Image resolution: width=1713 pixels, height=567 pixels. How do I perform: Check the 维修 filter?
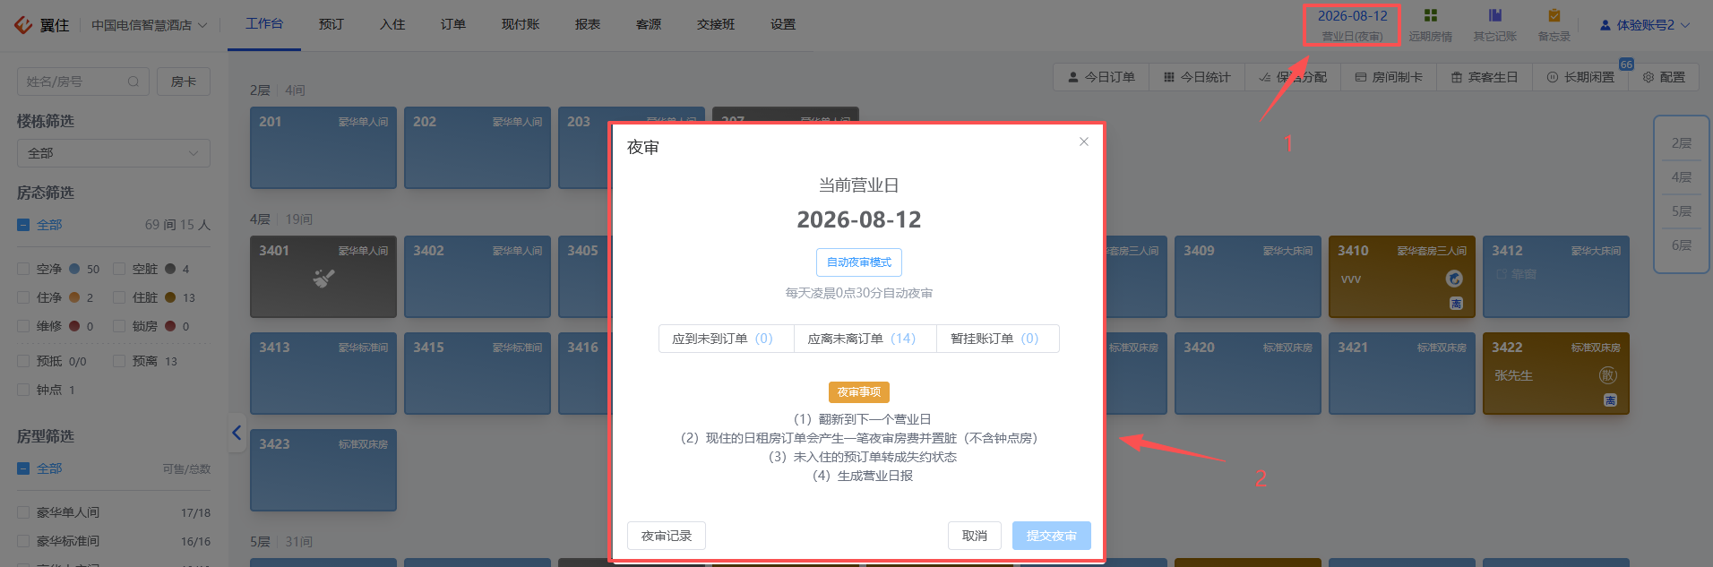[24, 326]
